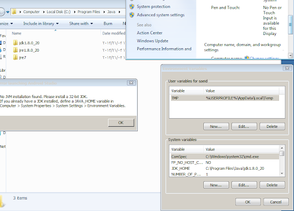Click OK in the JVM error dialog

121,123
